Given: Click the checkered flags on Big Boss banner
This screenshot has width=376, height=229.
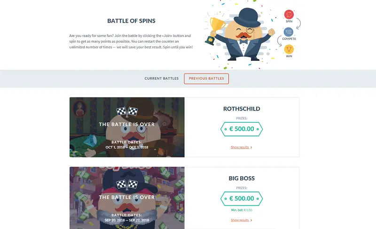Looking at the screenshot, I should tap(127, 183).
